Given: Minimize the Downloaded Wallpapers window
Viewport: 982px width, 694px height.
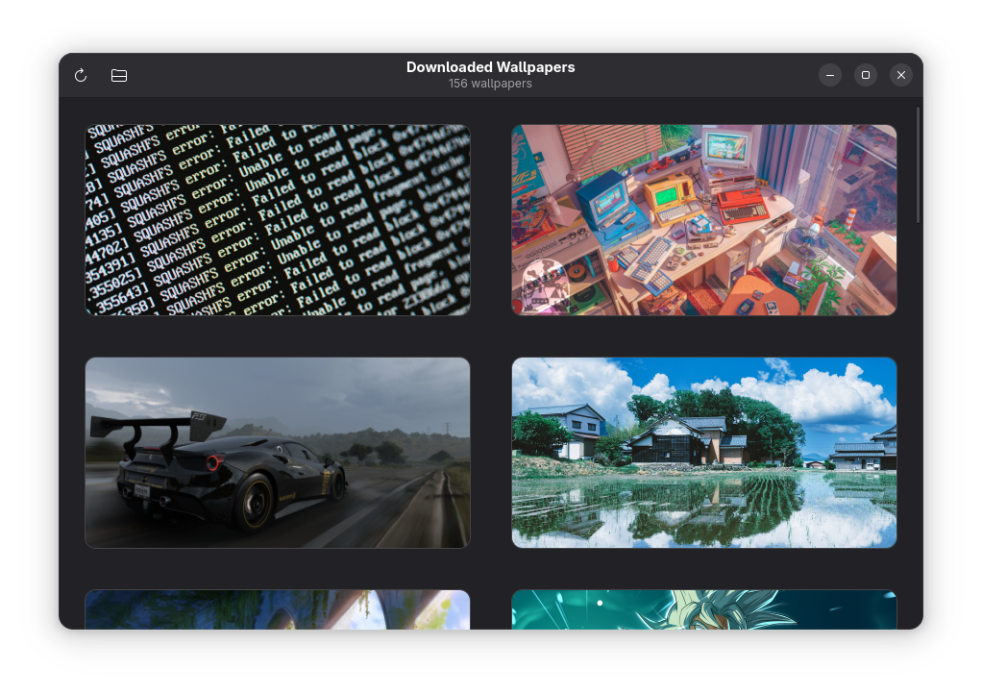Looking at the screenshot, I should tap(830, 75).
